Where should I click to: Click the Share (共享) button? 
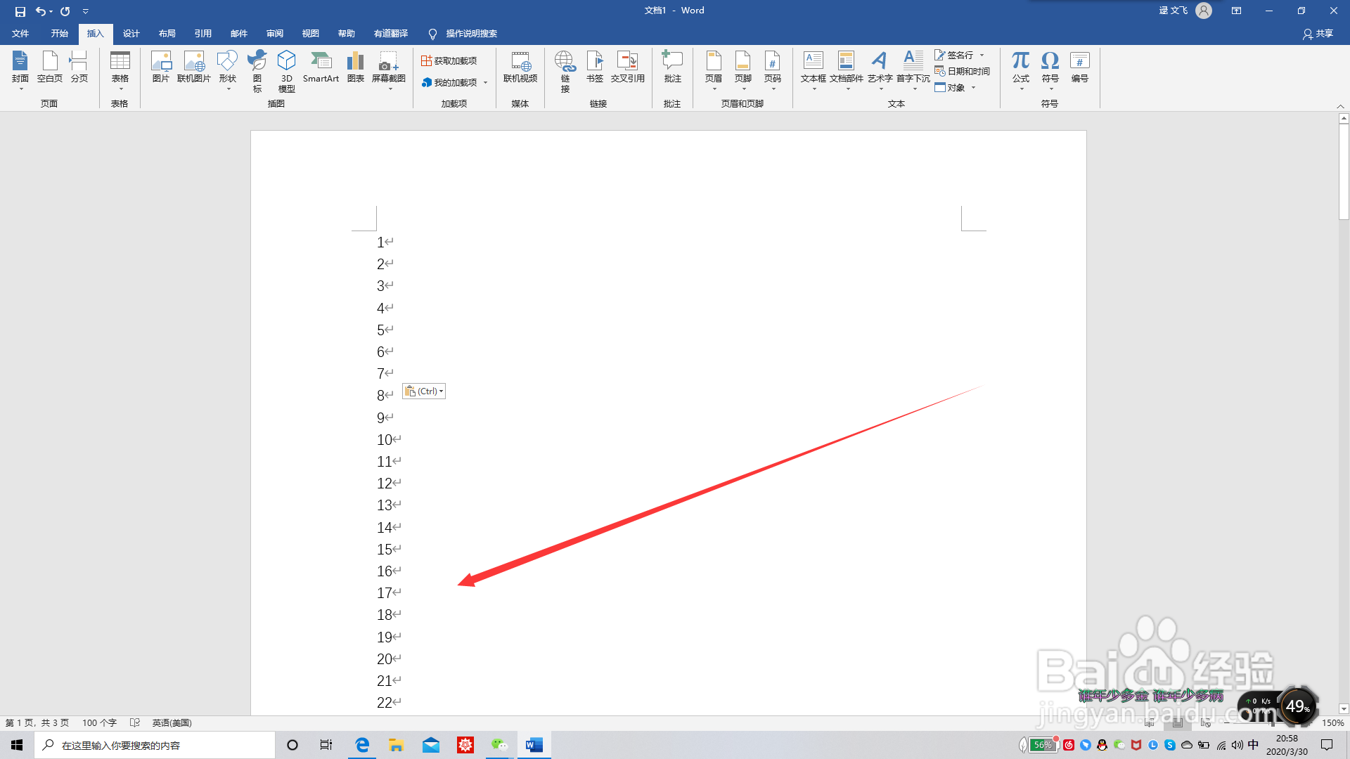click(1318, 34)
